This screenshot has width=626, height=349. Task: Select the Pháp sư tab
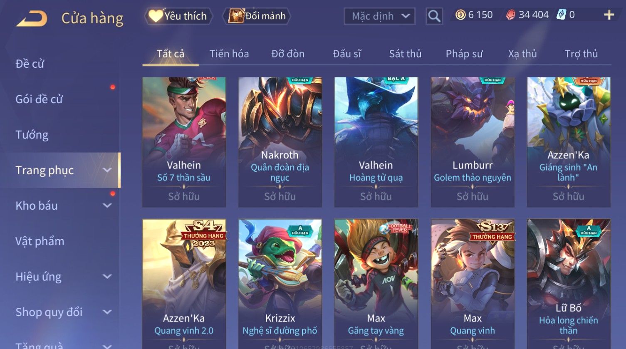[x=464, y=54]
